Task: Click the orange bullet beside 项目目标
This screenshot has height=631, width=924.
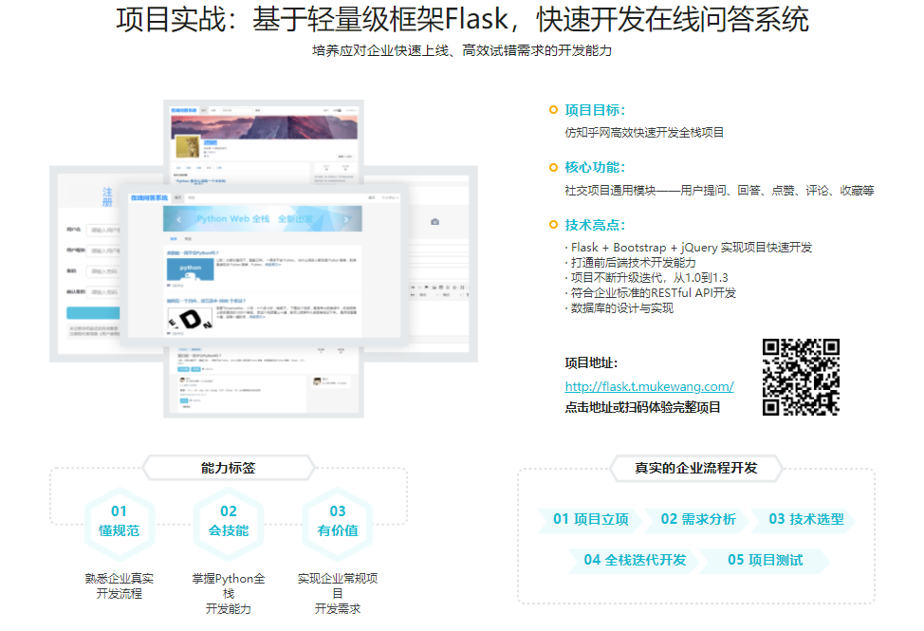Action: [x=554, y=109]
